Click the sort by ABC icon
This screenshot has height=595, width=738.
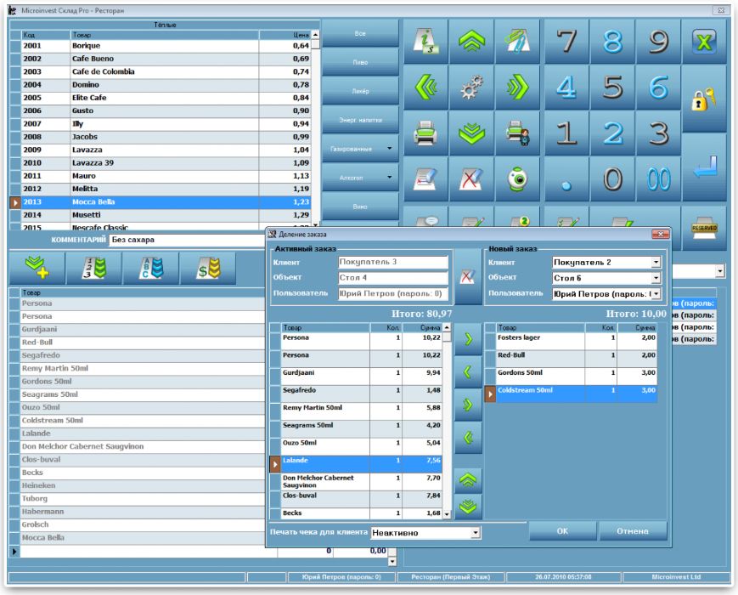coord(151,268)
